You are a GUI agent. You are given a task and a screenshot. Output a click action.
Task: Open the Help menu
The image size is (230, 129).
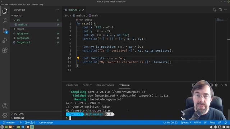coord(41,5)
